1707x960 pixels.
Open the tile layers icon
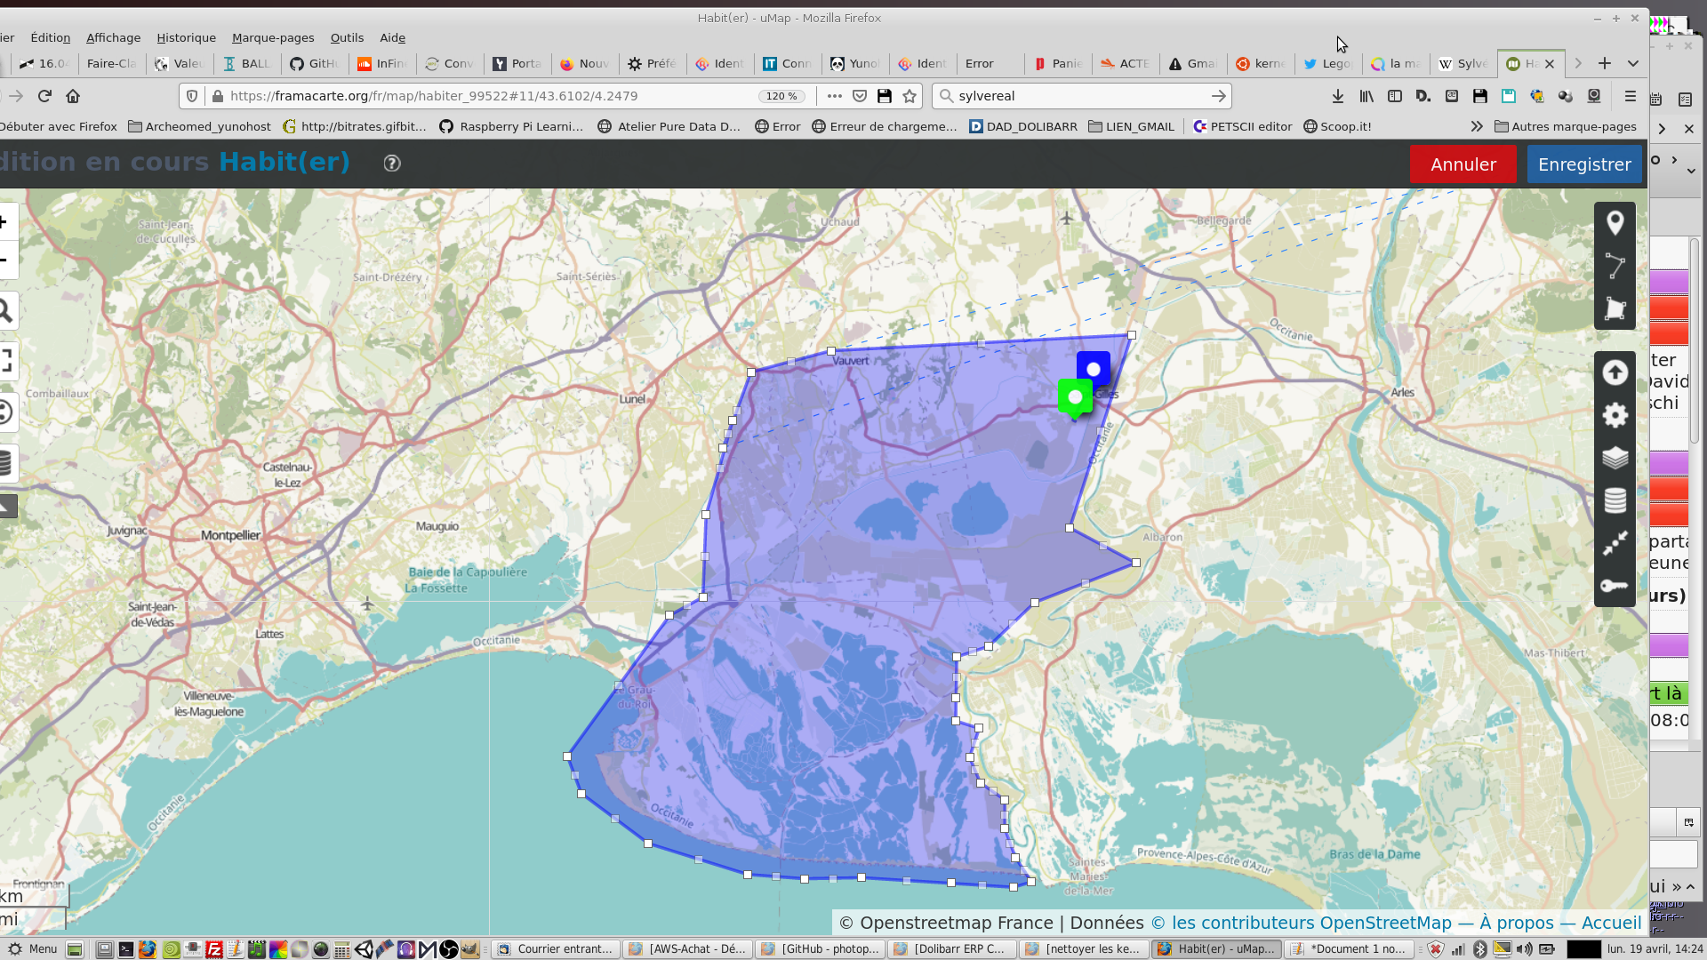(x=1615, y=458)
